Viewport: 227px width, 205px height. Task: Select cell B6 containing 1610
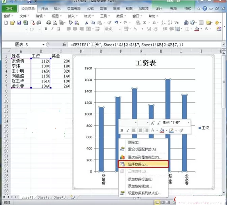[x=41, y=81]
